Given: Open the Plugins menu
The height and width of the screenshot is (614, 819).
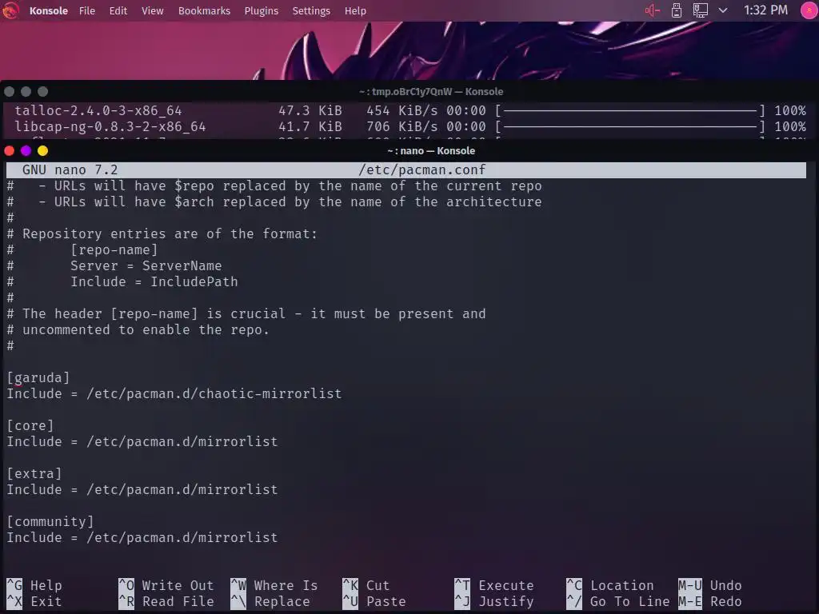Looking at the screenshot, I should [x=262, y=10].
